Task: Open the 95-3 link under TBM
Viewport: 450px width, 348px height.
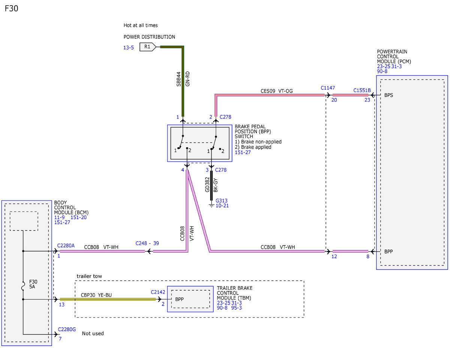Action: 238,307
